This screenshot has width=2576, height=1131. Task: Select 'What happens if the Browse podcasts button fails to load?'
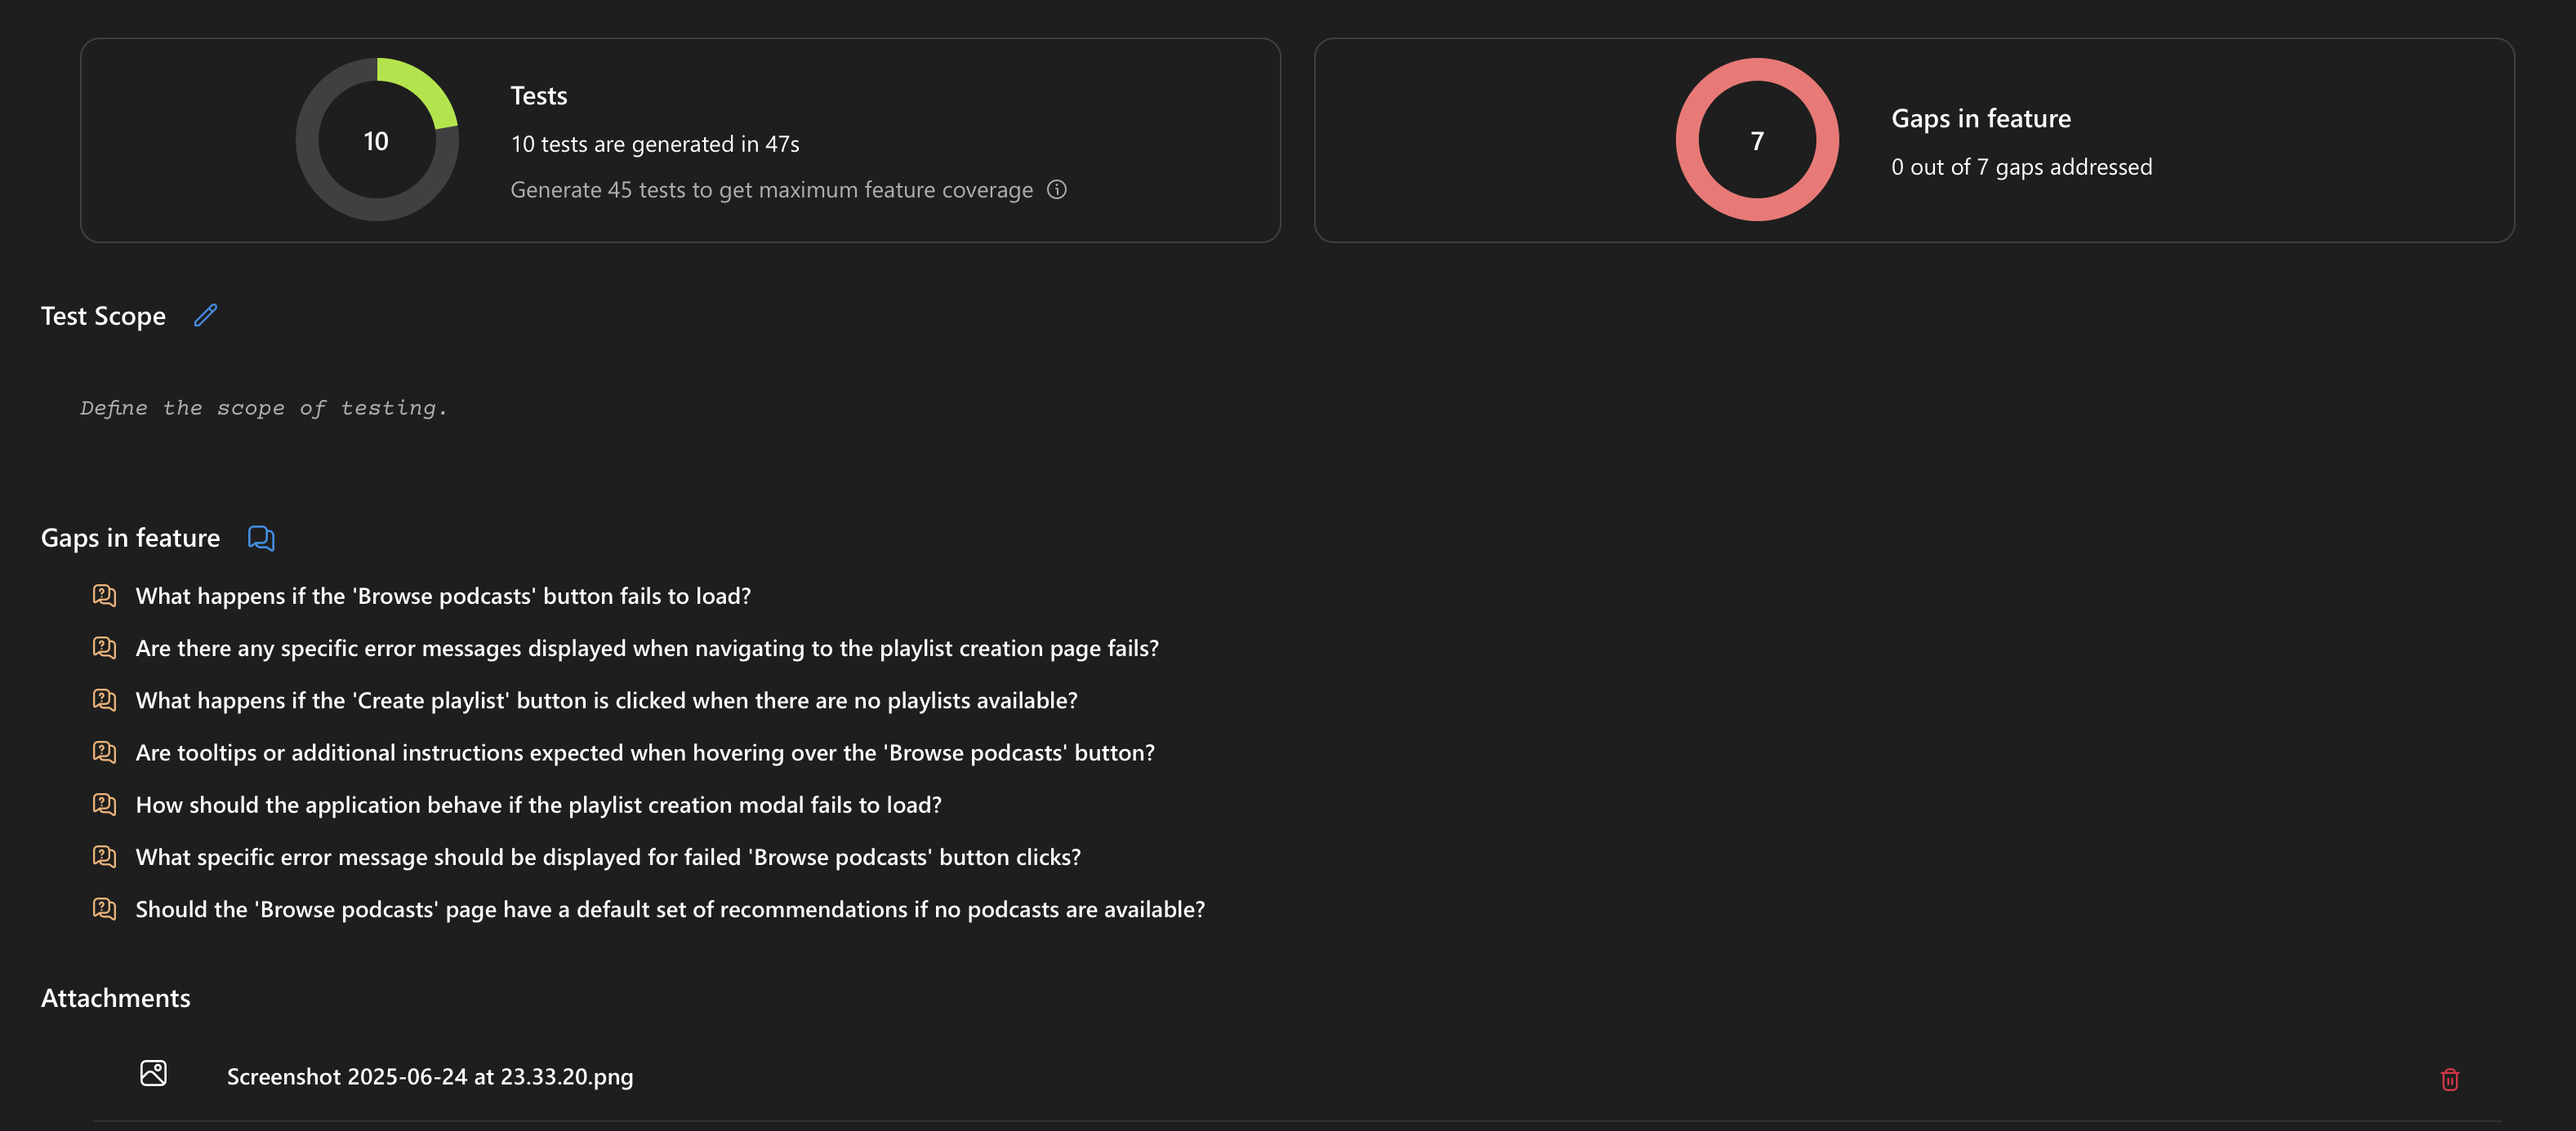click(x=443, y=597)
